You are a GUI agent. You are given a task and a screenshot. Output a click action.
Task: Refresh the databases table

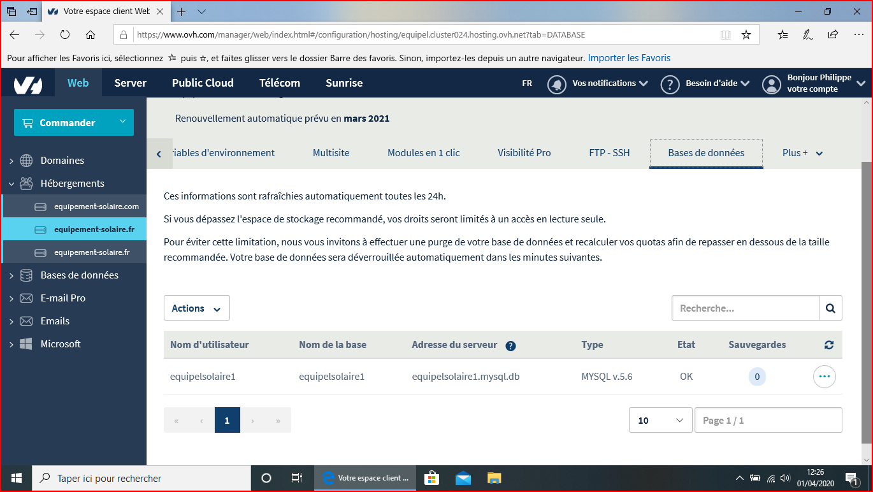point(828,345)
